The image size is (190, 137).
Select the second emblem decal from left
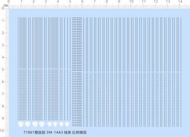click(27, 124)
